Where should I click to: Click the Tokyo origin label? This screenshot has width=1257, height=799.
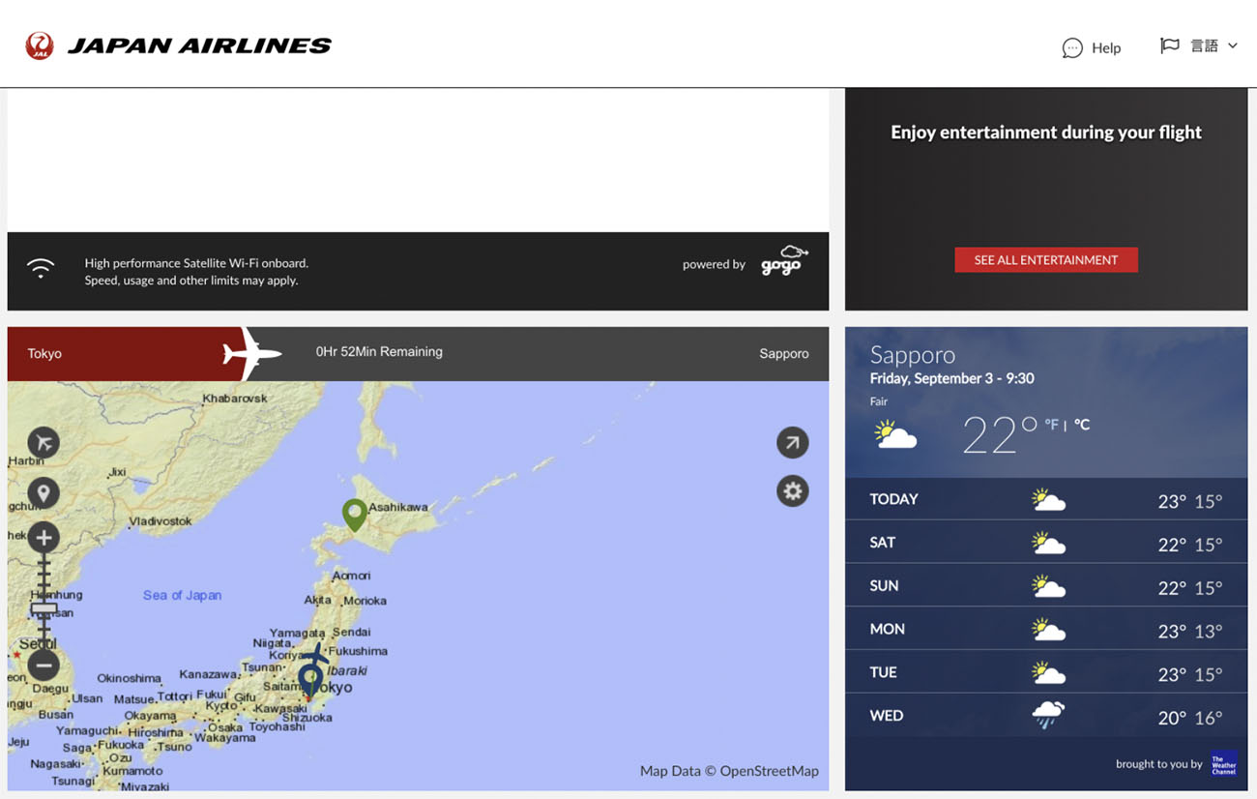point(44,354)
